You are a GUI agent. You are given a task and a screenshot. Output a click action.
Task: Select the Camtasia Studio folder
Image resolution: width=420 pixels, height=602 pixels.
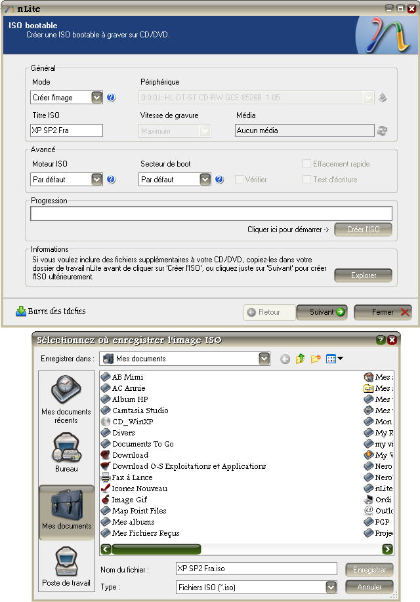coord(135,411)
